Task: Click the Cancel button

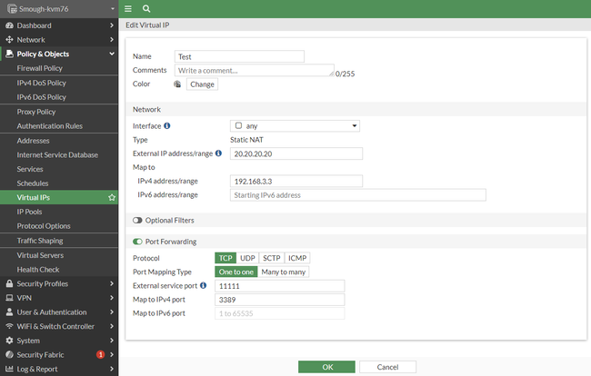Action: (387, 367)
